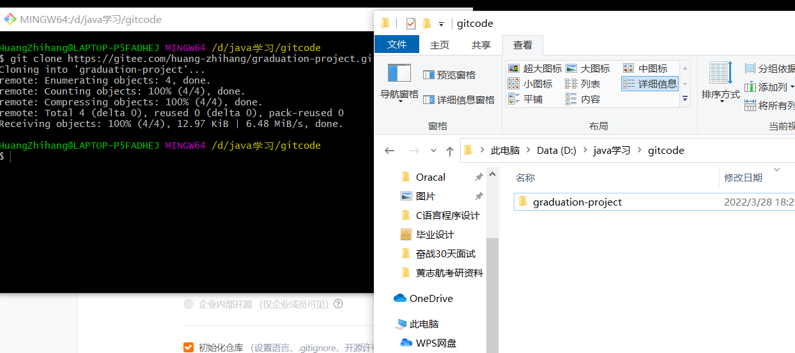
Task: Switch the layout to 列表
Action: click(x=583, y=84)
